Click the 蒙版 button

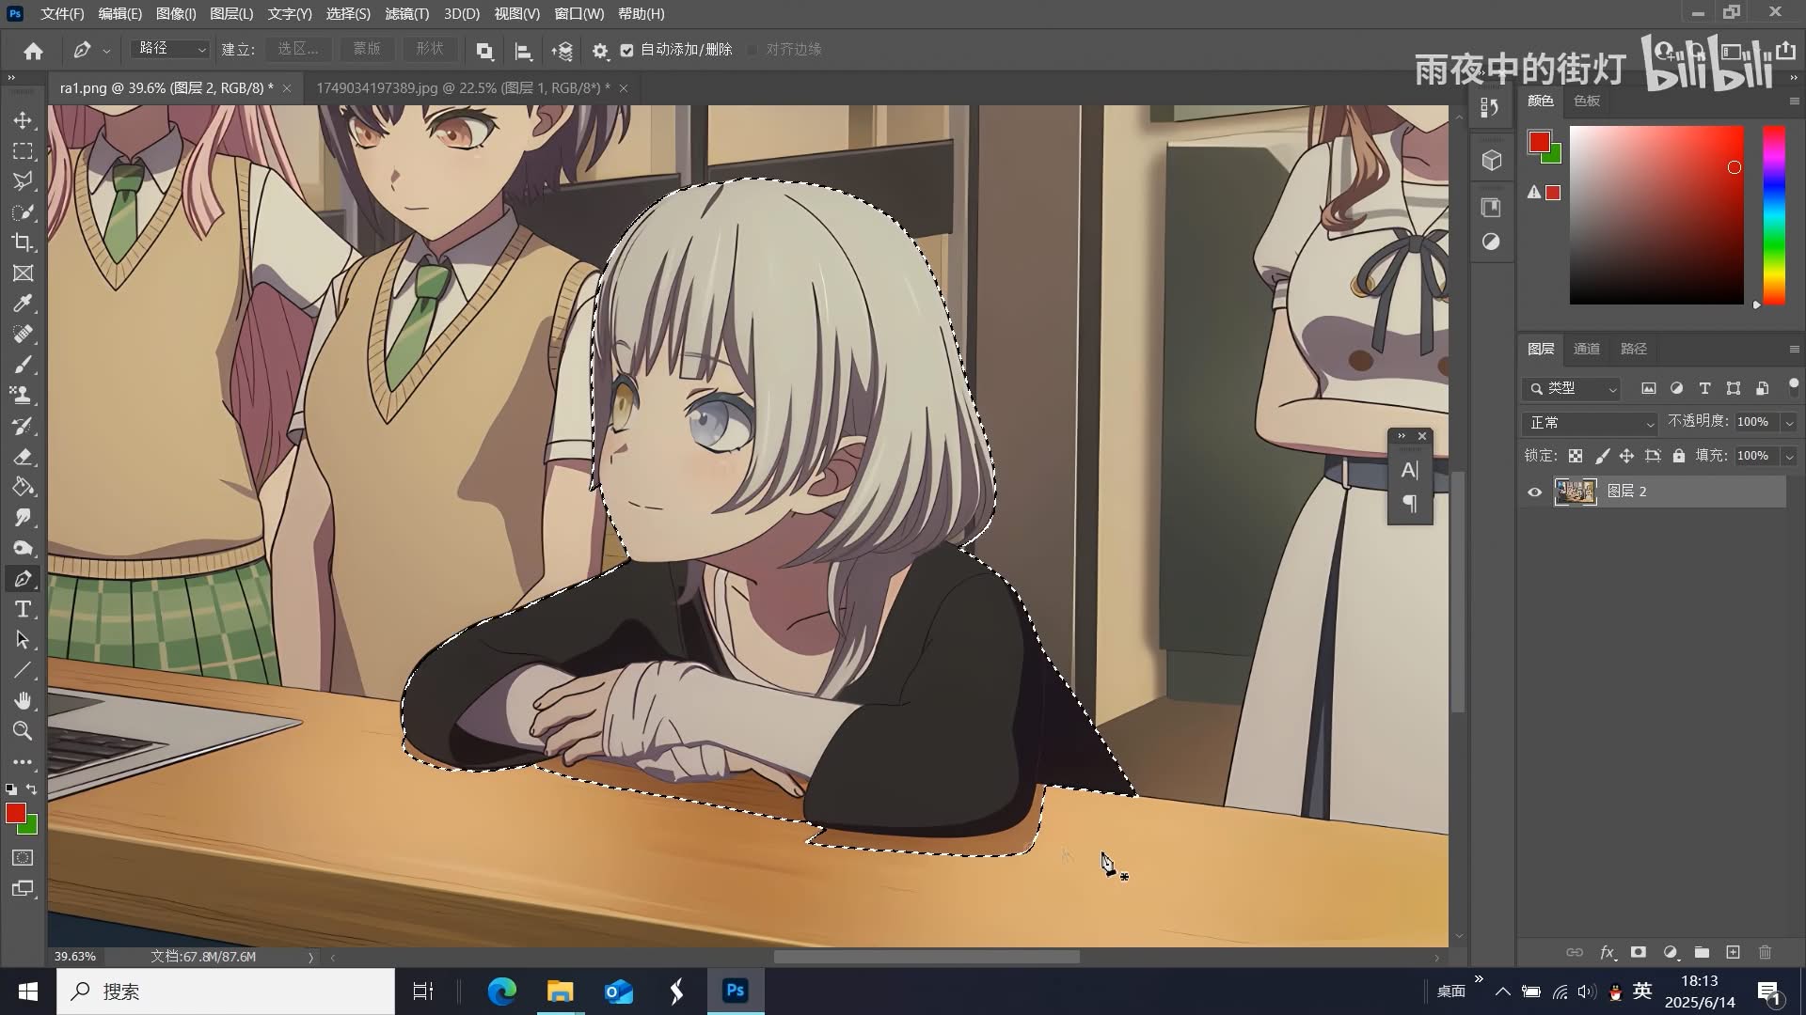pyautogui.click(x=366, y=49)
